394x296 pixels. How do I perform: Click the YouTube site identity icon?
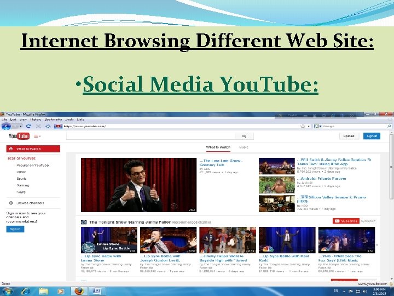point(58,126)
